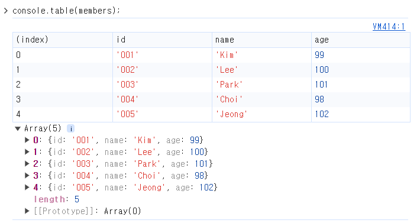420x223 pixels.
Task: Open the VM414:1 source link
Action: (x=389, y=27)
